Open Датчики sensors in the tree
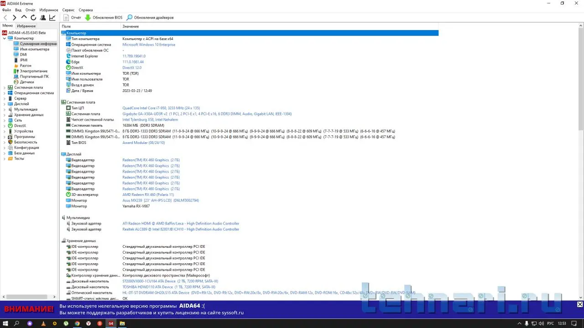 click(27, 82)
